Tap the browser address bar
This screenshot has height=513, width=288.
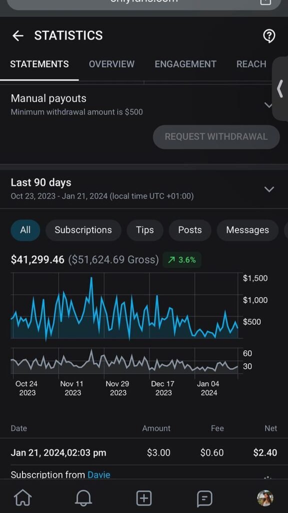[x=144, y=3]
